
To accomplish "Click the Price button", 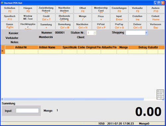I will [x=101, y=18].
